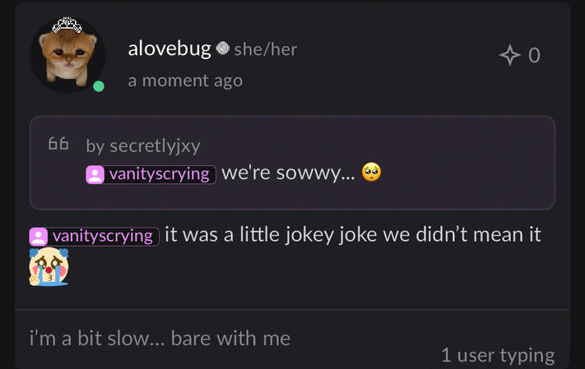585x369 pixels.
Task: Star the post with the sparkle icon
Action: [x=510, y=55]
